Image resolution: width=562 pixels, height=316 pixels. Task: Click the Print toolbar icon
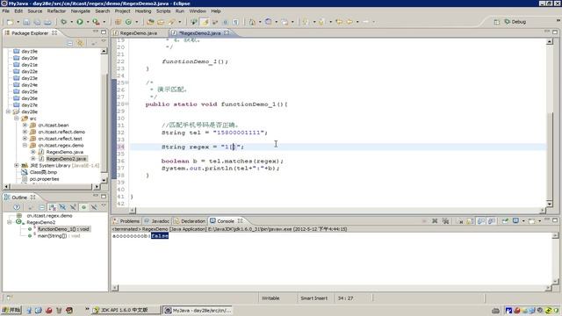pos(47,22)
